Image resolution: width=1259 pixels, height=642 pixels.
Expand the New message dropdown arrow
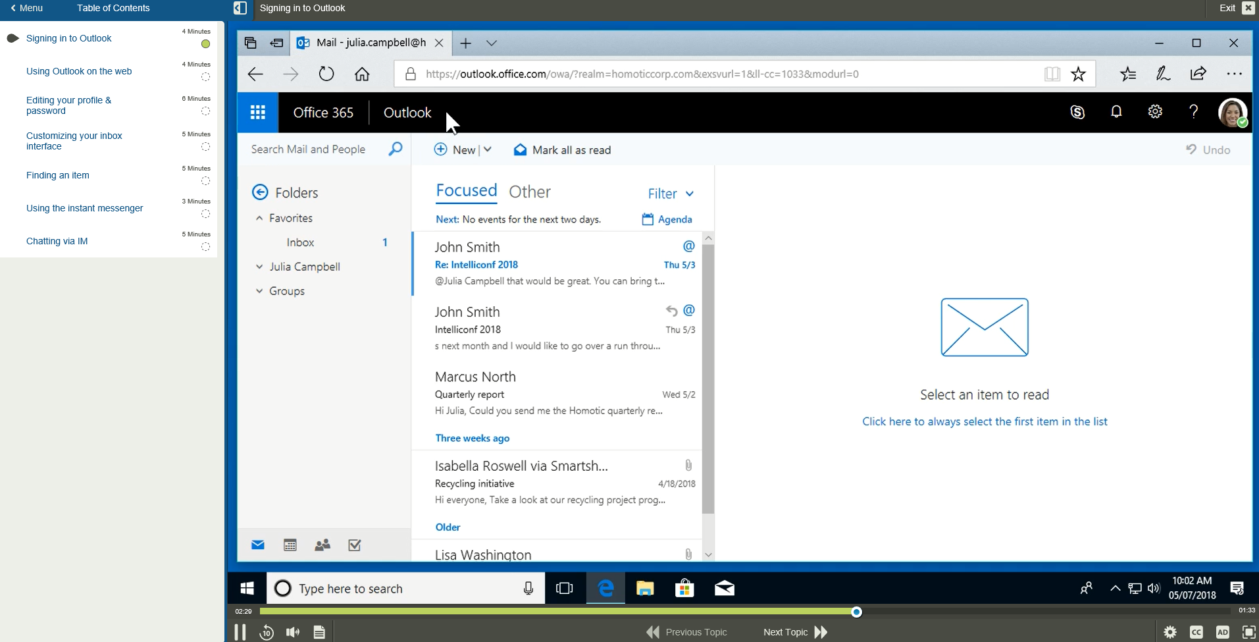(486, 149)
